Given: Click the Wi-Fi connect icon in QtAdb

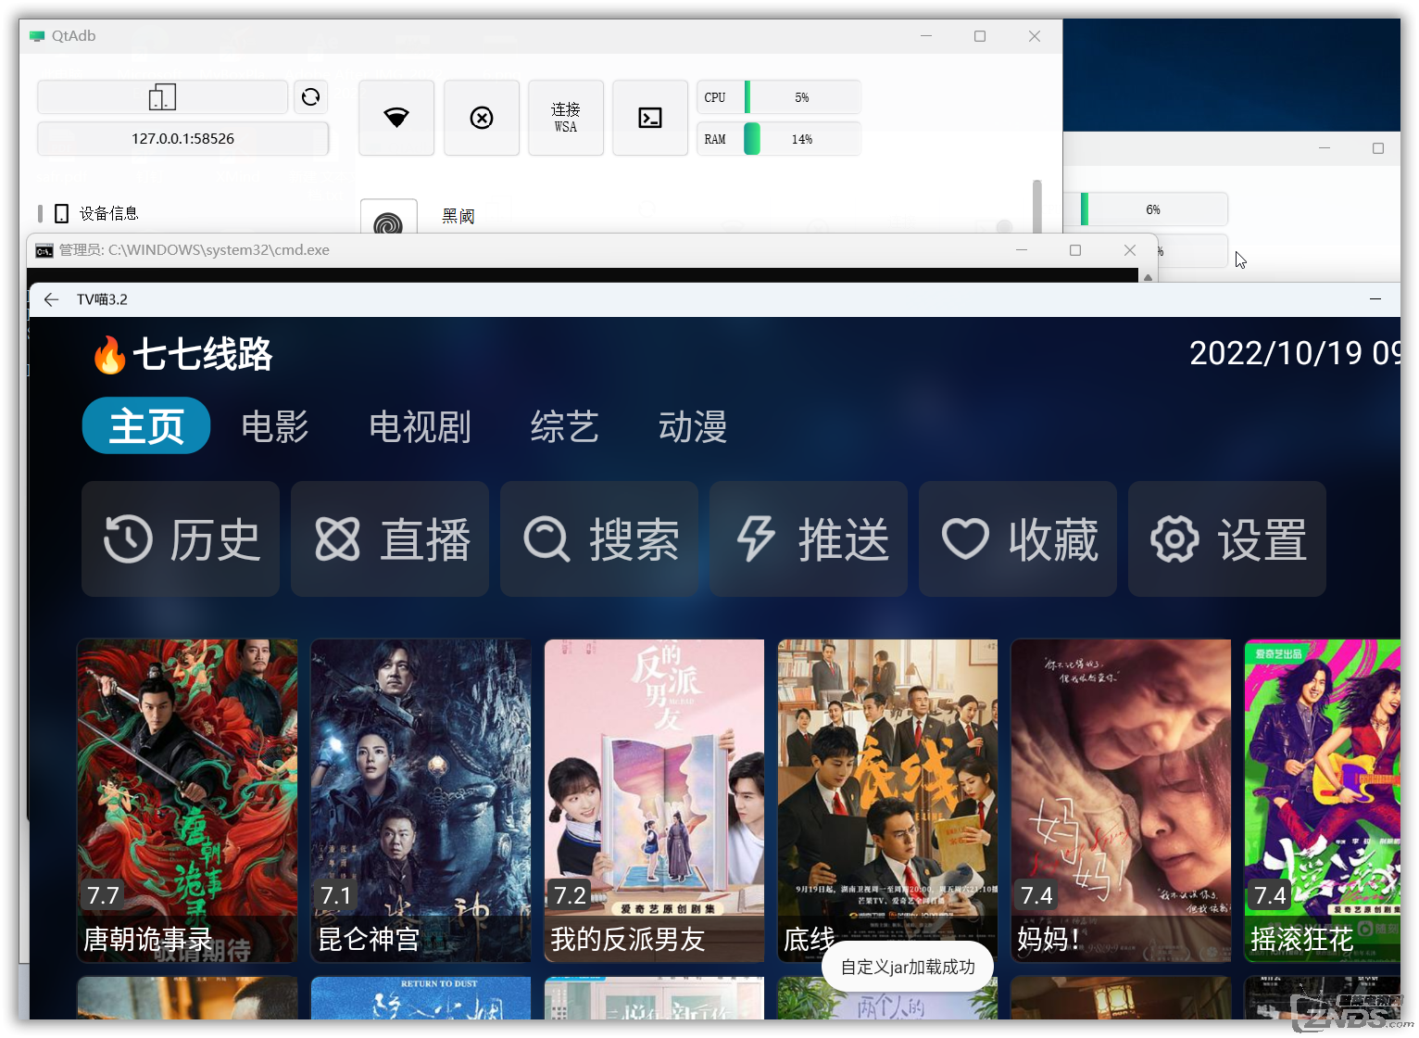Looking at the screenshot, I should (396, 118).
